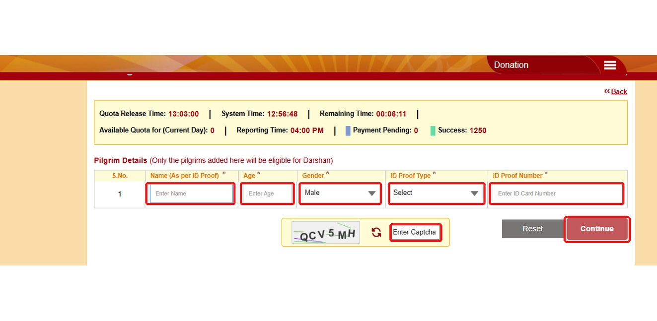Expand the ID Proof Type dropdown
Image resolution: width=657 pixels, height=321 pixels.
tap(436, 193)
